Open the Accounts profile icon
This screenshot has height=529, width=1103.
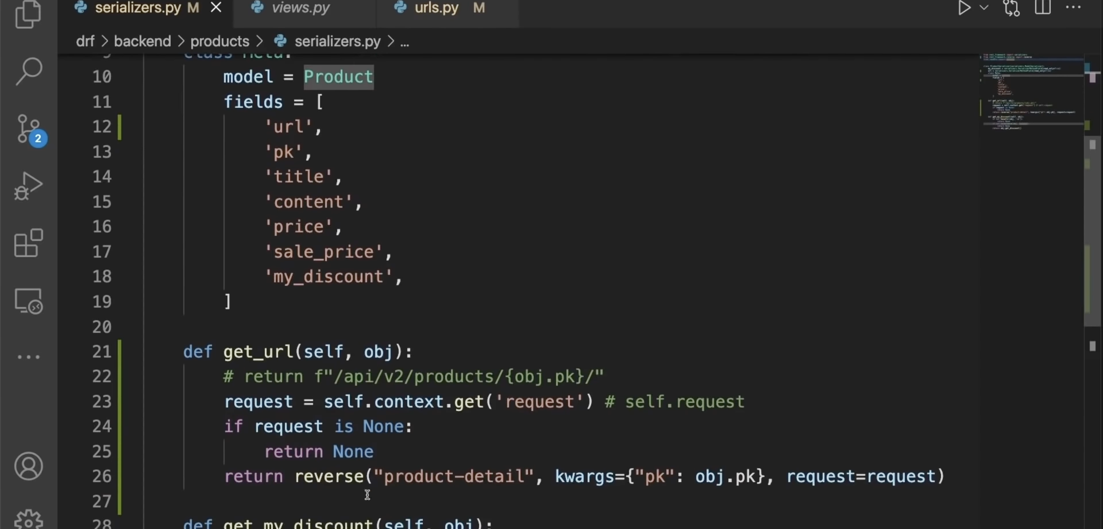click(29, 466)
